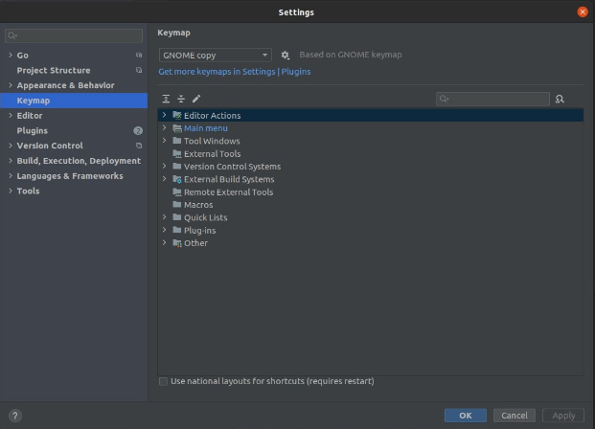Click the Collapse All icon in keymap toolbar
595x429 pixels.
(x=181, y=99)
